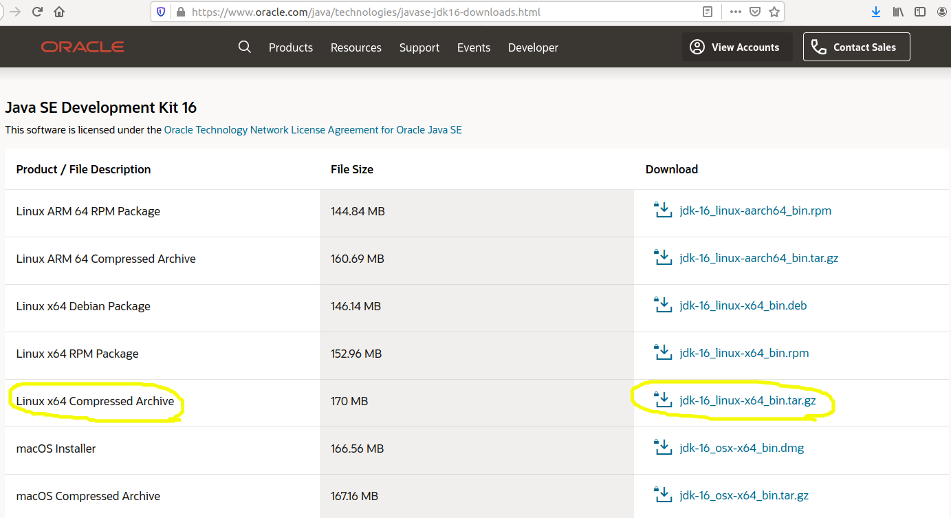This screenshot has height=518, width=951.
Task: Click download icon for jdk-16_linux-aarch64_bin.rpm
Action: [x=662, y=210]
